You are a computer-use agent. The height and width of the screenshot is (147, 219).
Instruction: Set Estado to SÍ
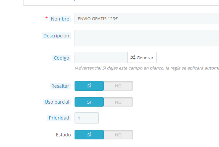point(89,135)
